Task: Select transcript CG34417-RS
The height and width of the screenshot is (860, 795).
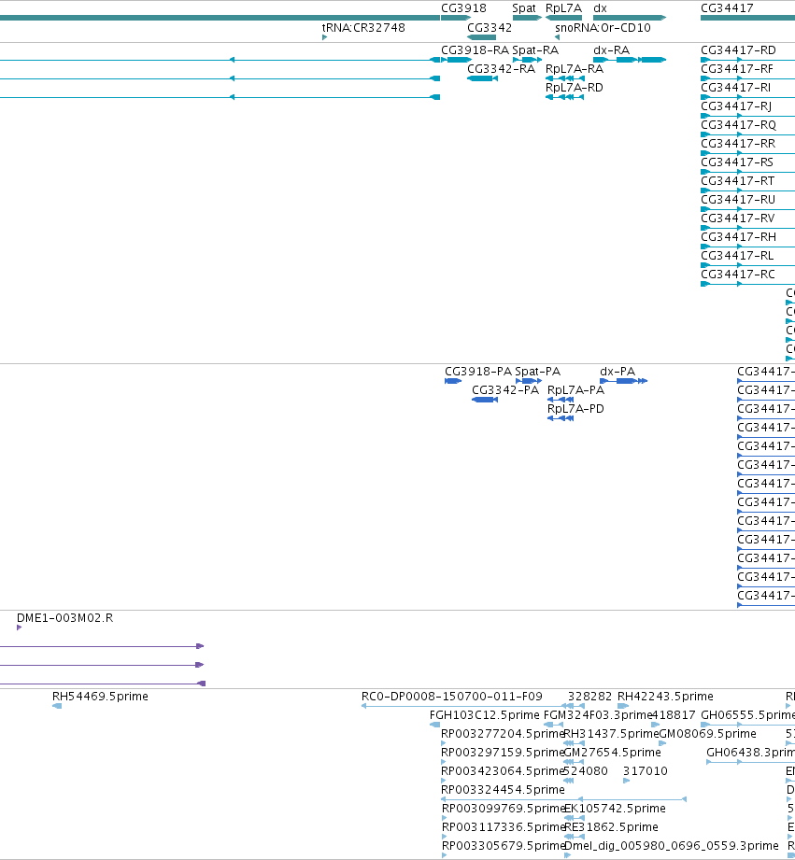Action: pos(747,172)
